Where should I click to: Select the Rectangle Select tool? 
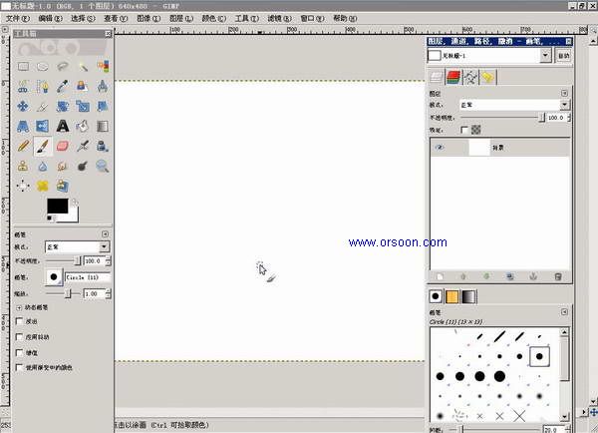point(23,67)
